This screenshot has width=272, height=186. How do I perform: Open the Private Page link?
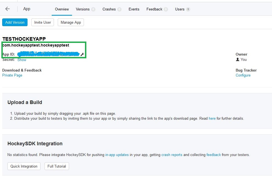pos(12,75)
